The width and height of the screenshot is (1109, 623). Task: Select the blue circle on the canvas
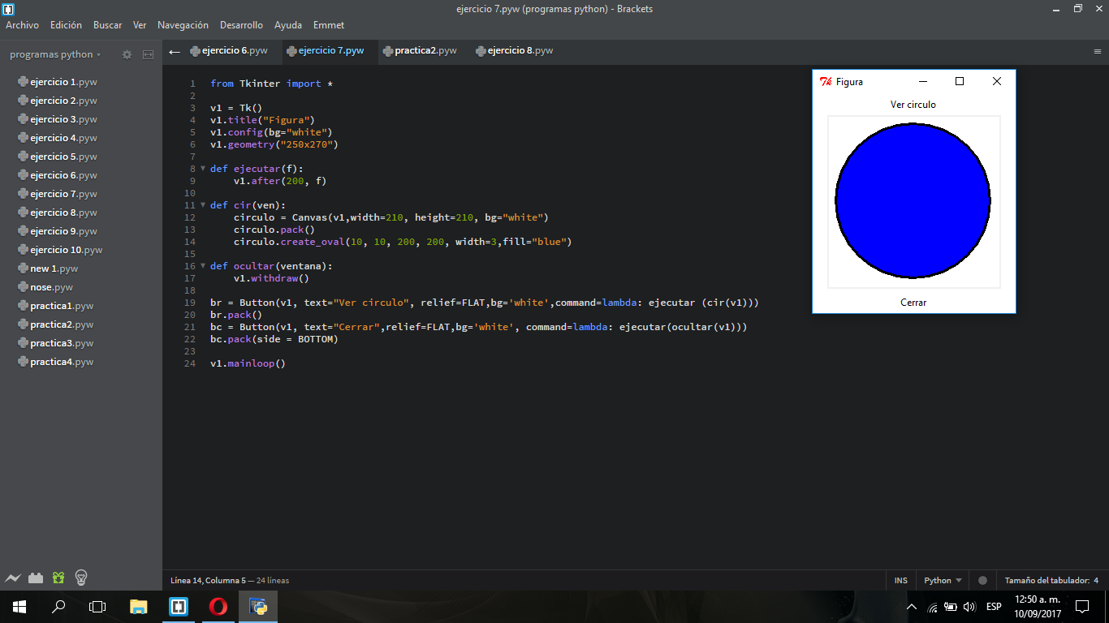(913, 202)
